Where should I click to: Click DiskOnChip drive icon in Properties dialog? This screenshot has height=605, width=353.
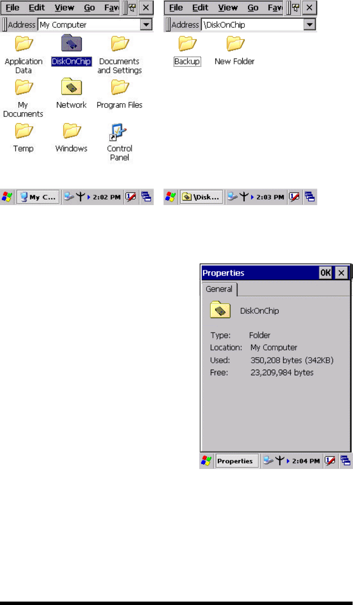coord(220,311)
